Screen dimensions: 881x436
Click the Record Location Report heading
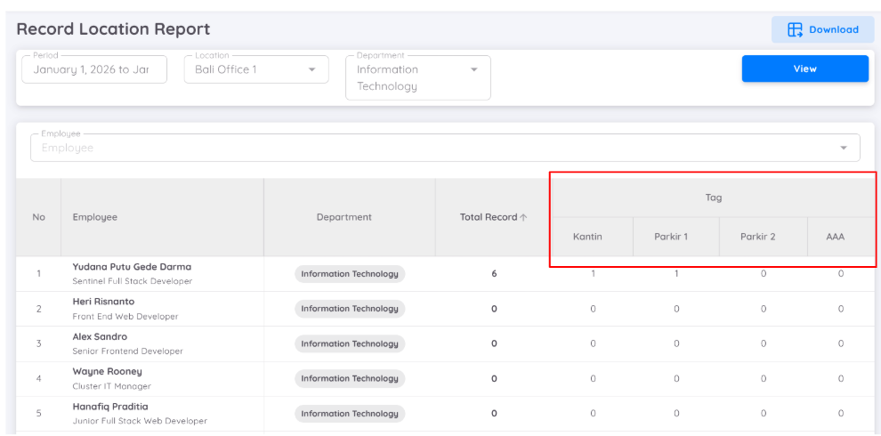[x=113, y=28]
